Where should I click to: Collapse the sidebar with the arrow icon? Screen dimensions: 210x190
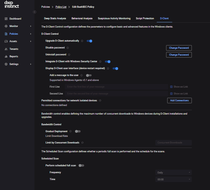pyautogui.click(x=34, y=12)
